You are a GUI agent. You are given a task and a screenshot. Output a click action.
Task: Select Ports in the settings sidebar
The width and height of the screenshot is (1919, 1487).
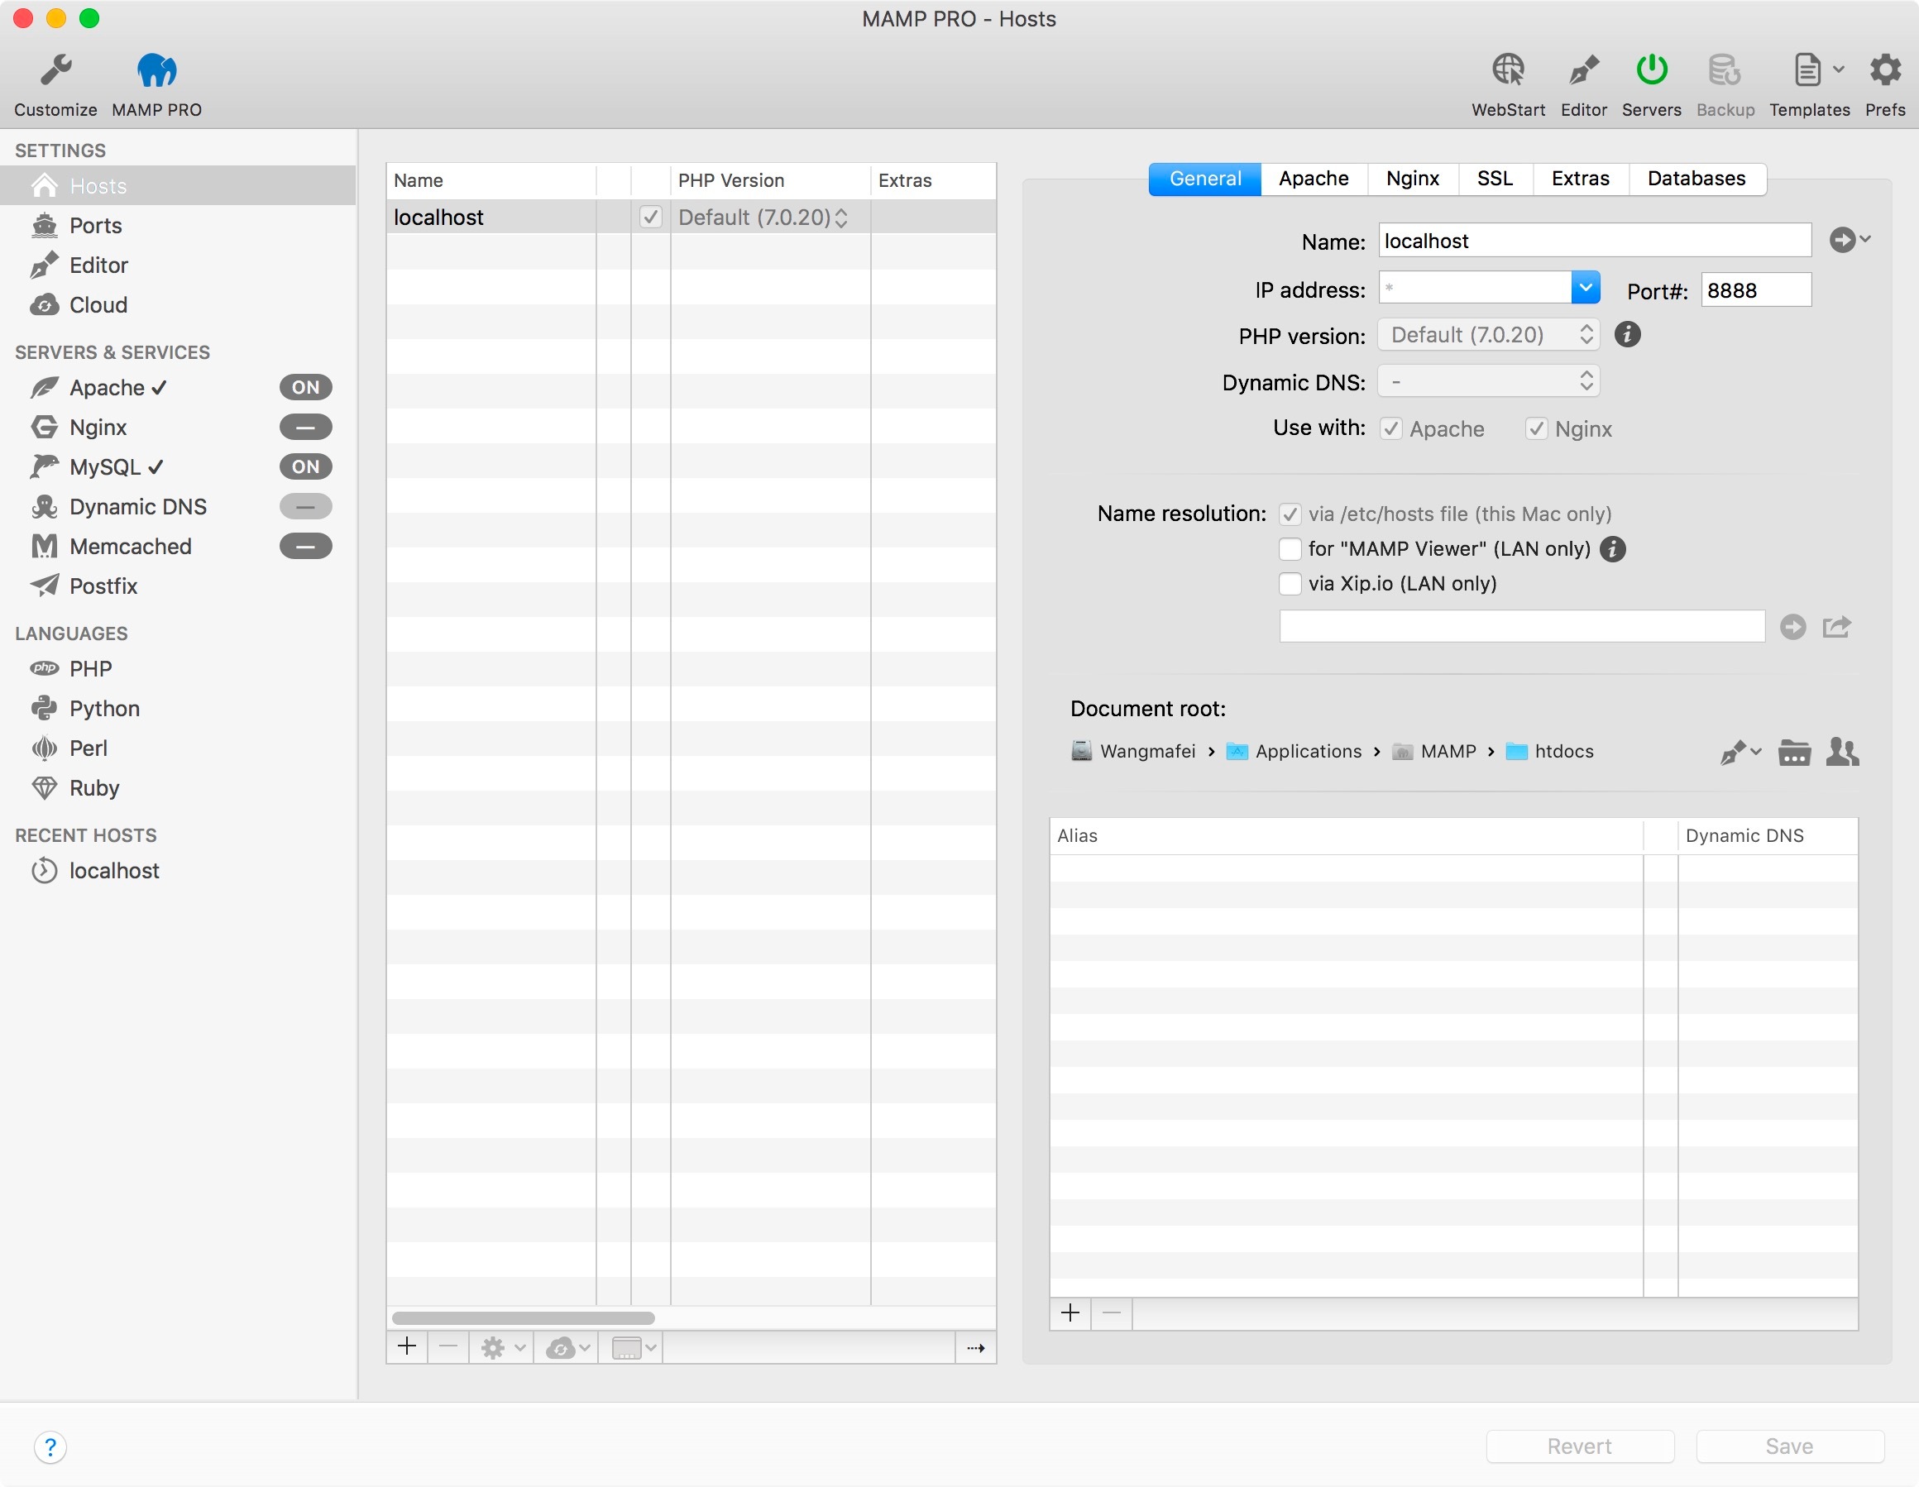coord(95,226)
